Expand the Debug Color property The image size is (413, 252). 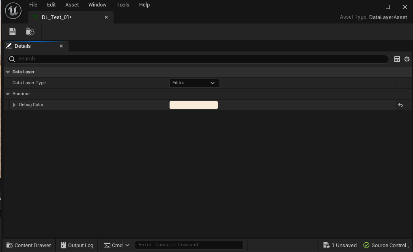(14, 105)
